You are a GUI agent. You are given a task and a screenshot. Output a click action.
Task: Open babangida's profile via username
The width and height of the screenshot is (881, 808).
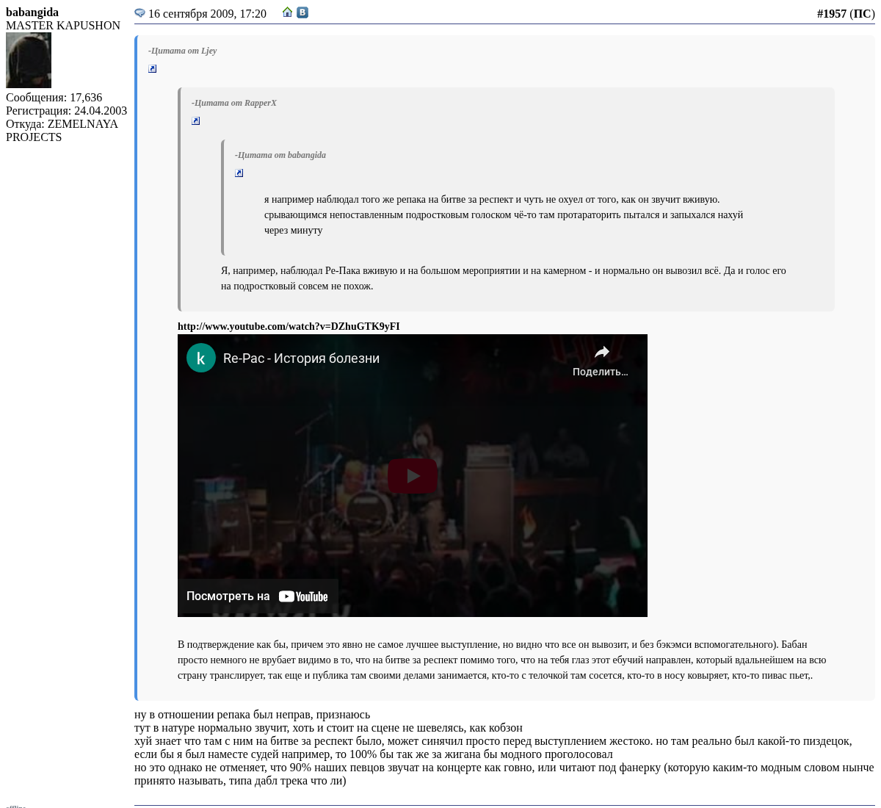pyautogui.click(x=32, y=12)
